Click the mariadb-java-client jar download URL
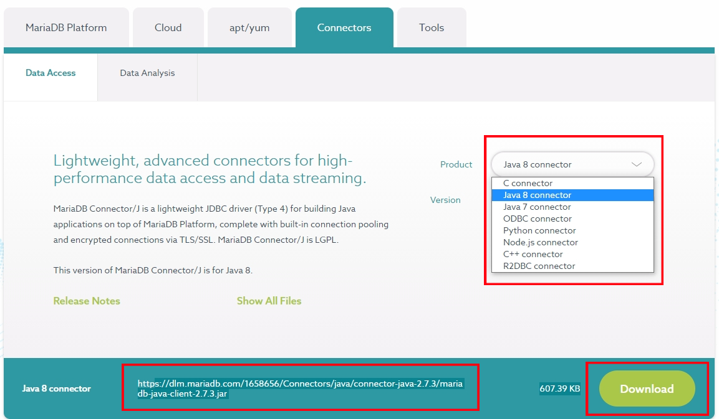719x419 pixels. click(301, 388)
